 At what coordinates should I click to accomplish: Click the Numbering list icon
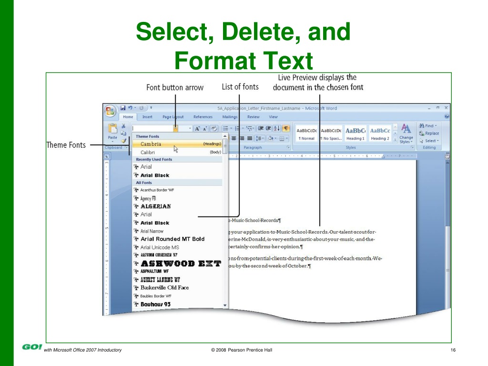pyautogui.click(x=237, y=128)
